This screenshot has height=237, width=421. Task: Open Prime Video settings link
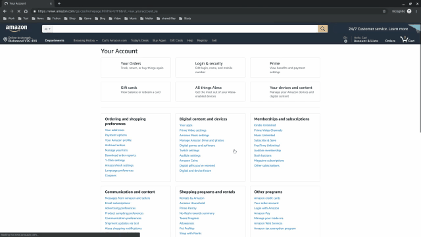(193, 130)
